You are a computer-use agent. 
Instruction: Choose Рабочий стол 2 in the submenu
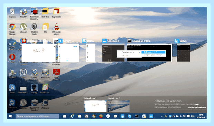(x=153, y=52)
